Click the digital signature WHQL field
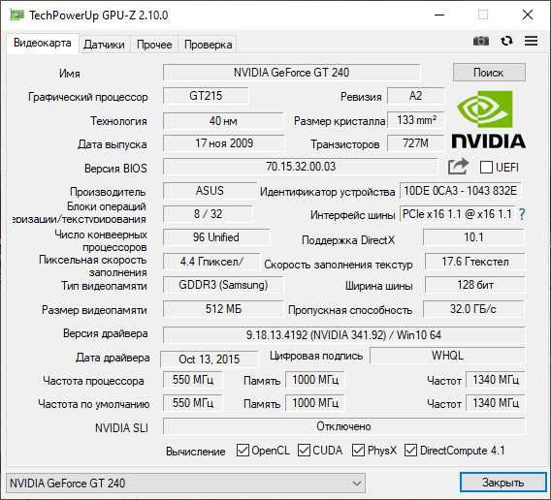This screenshot has height=500, width=551. click(447, 356)
